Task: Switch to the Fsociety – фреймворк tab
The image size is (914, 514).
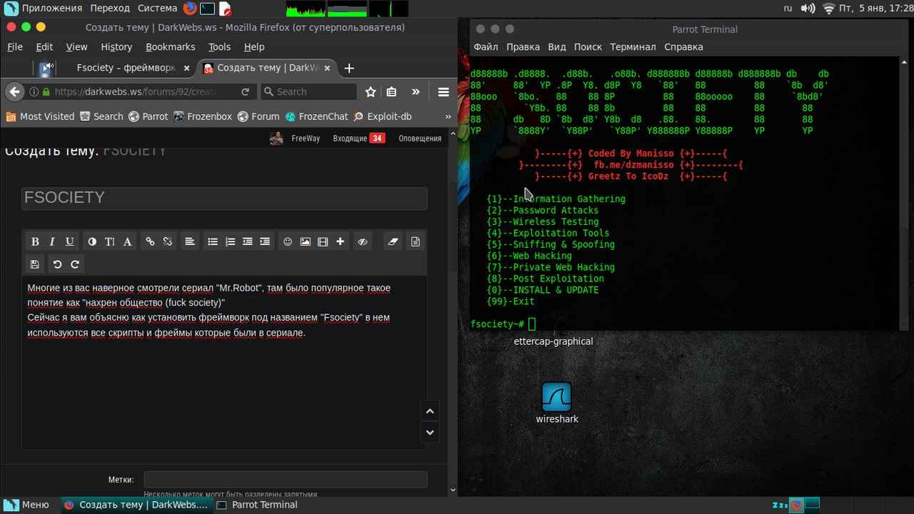Action: click(126, 68)
